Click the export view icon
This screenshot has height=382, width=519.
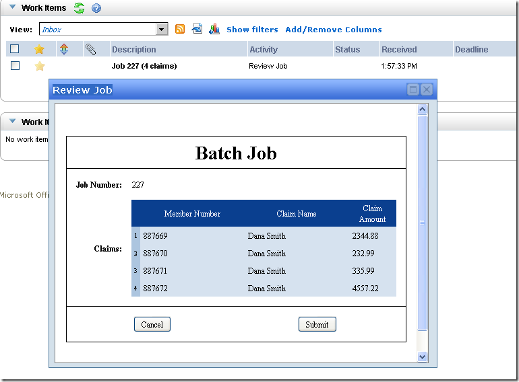click(197, 29)
